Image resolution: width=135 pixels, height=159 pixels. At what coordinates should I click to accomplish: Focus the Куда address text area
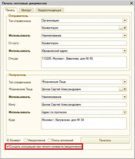(x=84, y=123)
